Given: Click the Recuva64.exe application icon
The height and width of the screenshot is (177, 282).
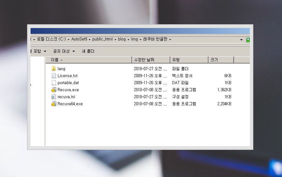Looking at the screenshot, I should (53, 104).
